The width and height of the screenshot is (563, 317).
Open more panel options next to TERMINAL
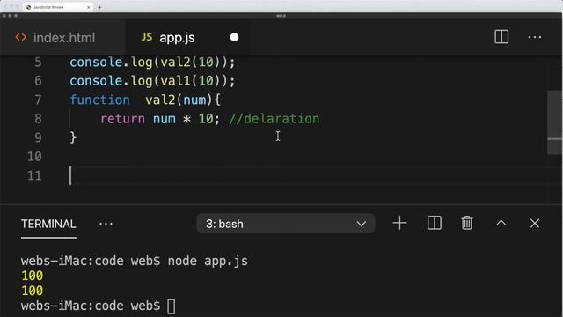(x=106, y=224)
